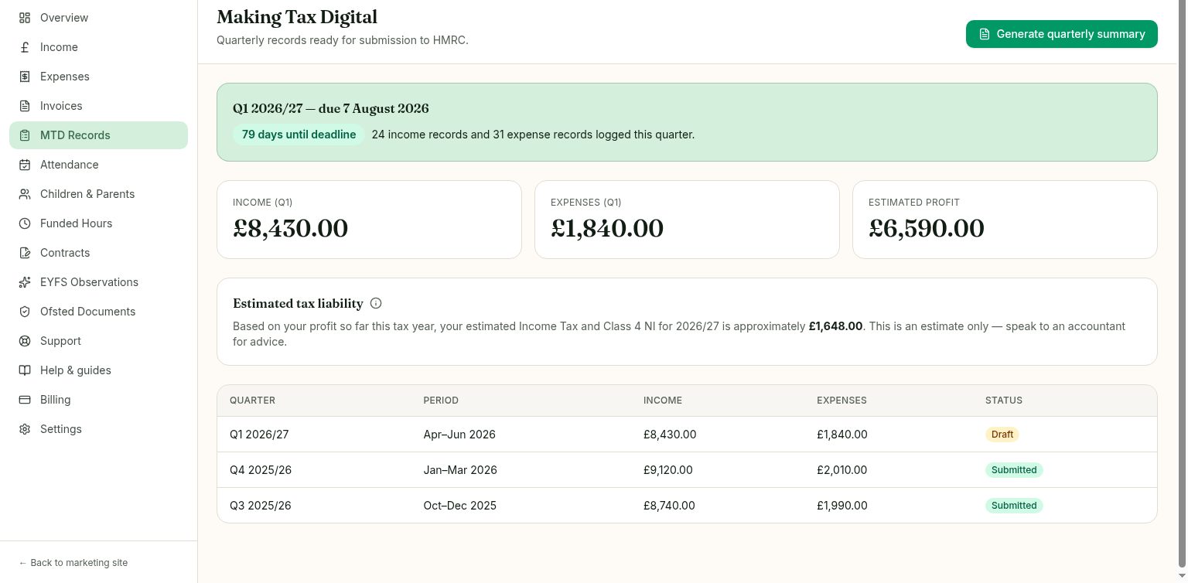Image resolution: width=1188 pixels, height=583 pixels.
Task: Click the Attendance calendar-check icon
Action: (x=25, y=165)
